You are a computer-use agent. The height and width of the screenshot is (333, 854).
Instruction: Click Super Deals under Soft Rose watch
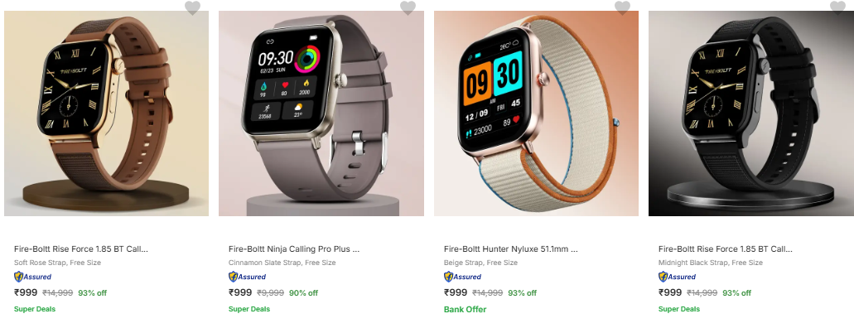35,309
